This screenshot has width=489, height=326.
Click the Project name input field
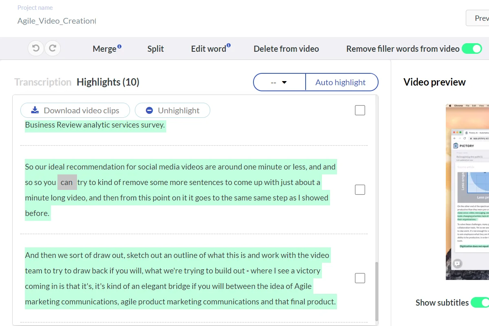57,21
